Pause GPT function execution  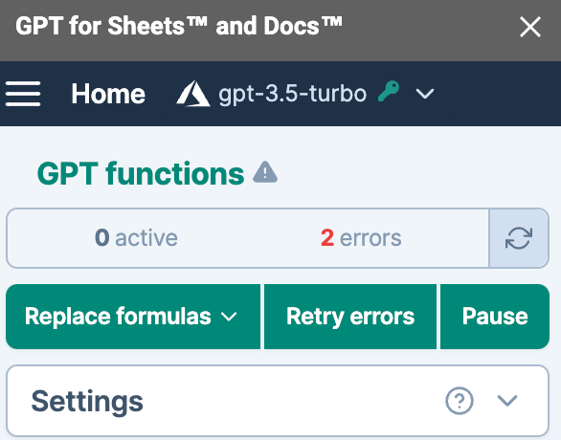[x=495, y=317]
